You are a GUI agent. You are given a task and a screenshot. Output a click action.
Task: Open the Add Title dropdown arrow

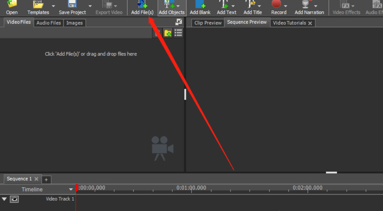pyautogui.click(x=259, y=6)
